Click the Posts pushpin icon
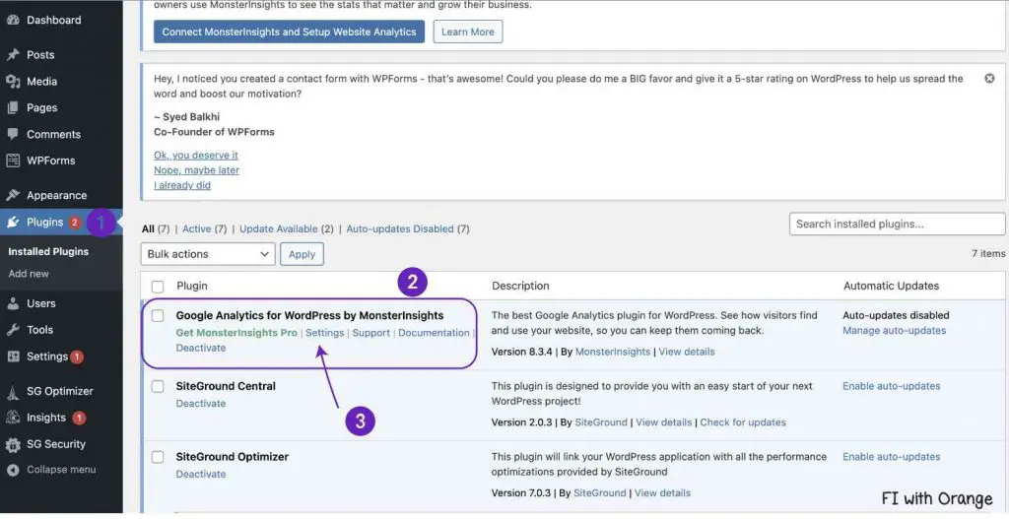1009x519 pixels. point(13,55)
